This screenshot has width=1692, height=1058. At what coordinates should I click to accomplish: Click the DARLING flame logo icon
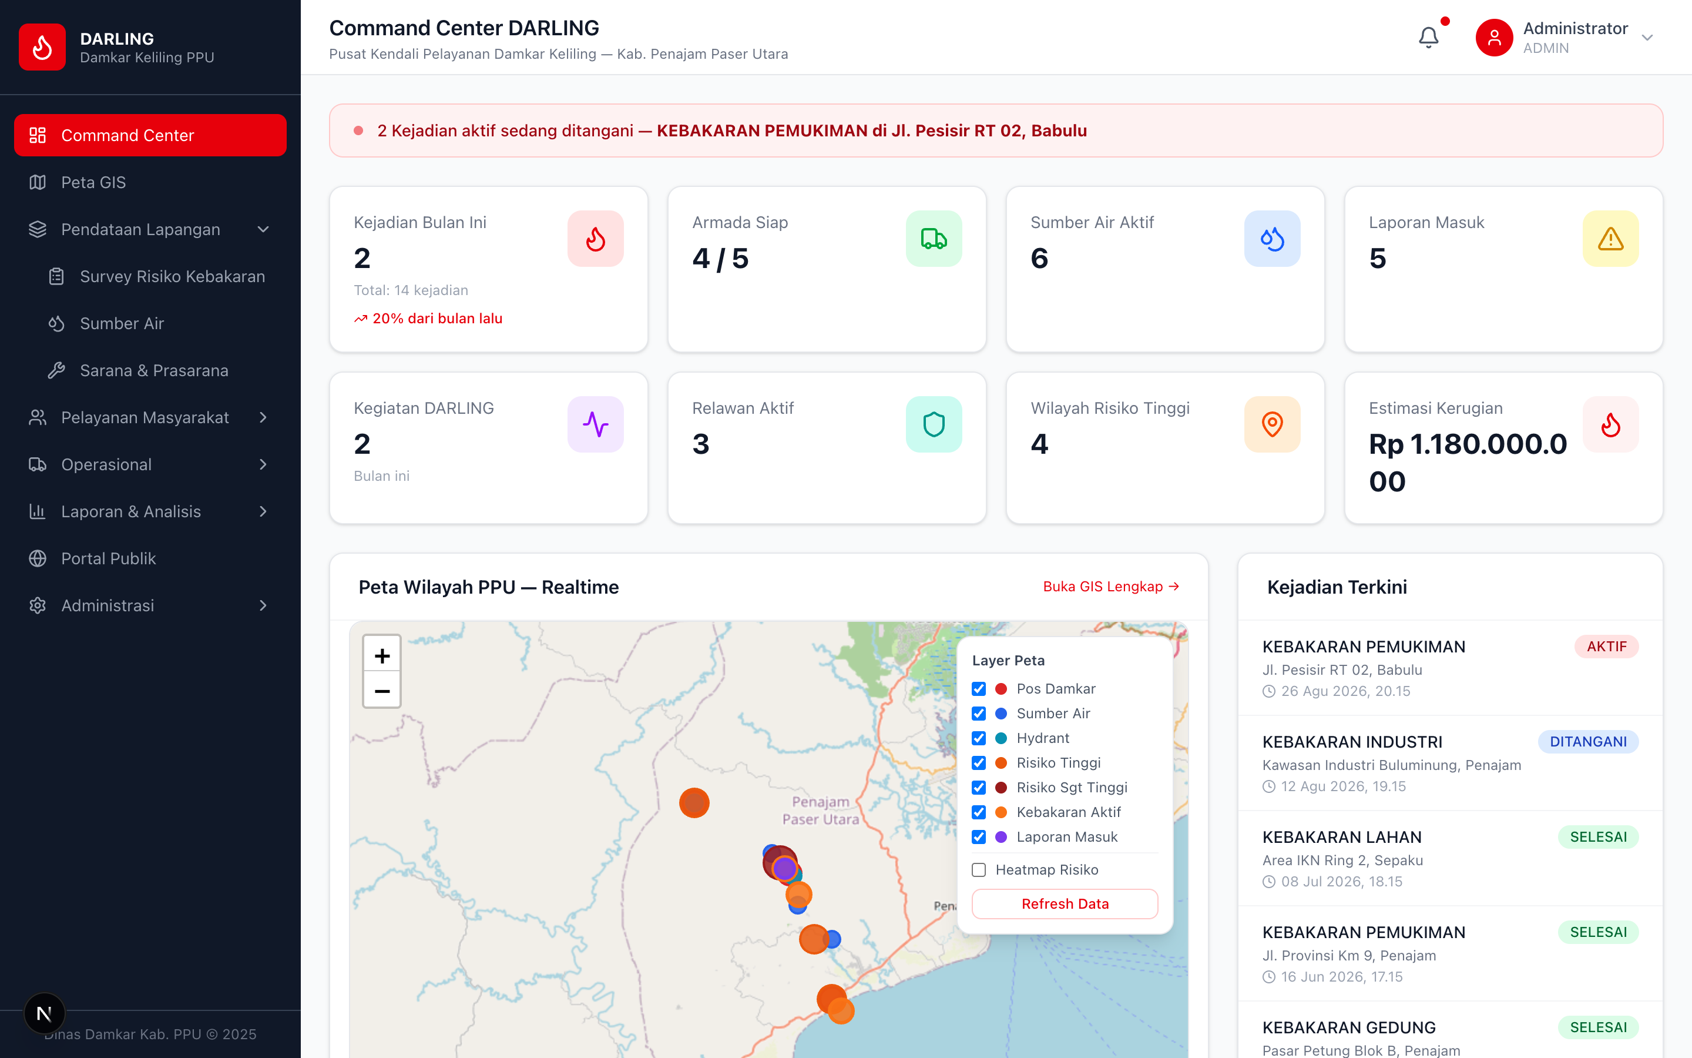(42, 47)
